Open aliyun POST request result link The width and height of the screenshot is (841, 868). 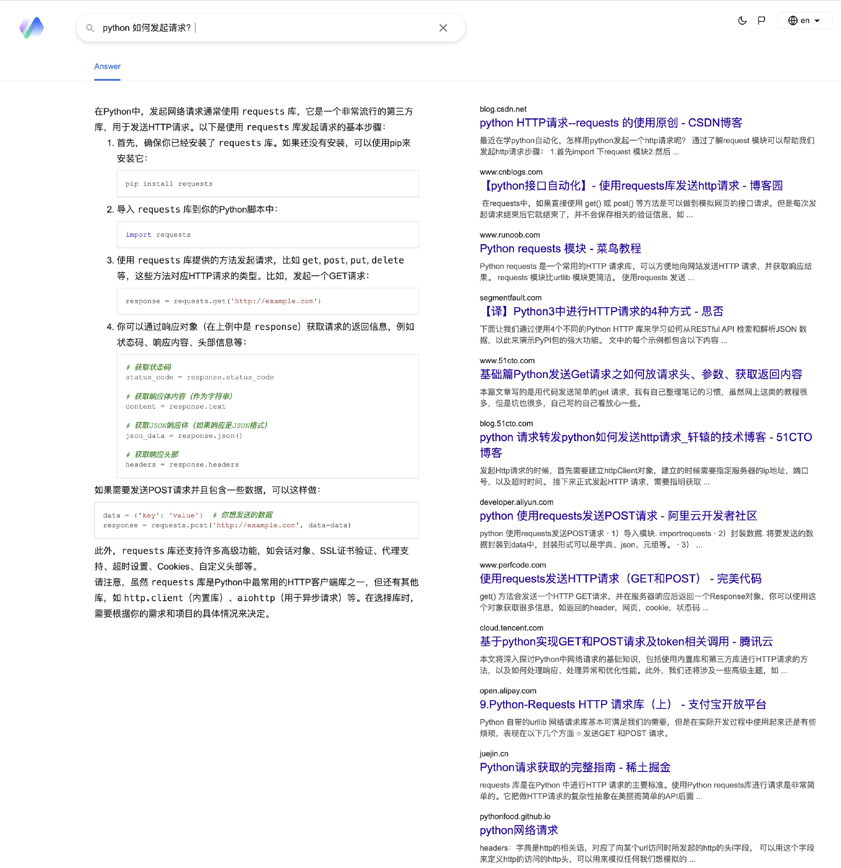tap(618, 515)
